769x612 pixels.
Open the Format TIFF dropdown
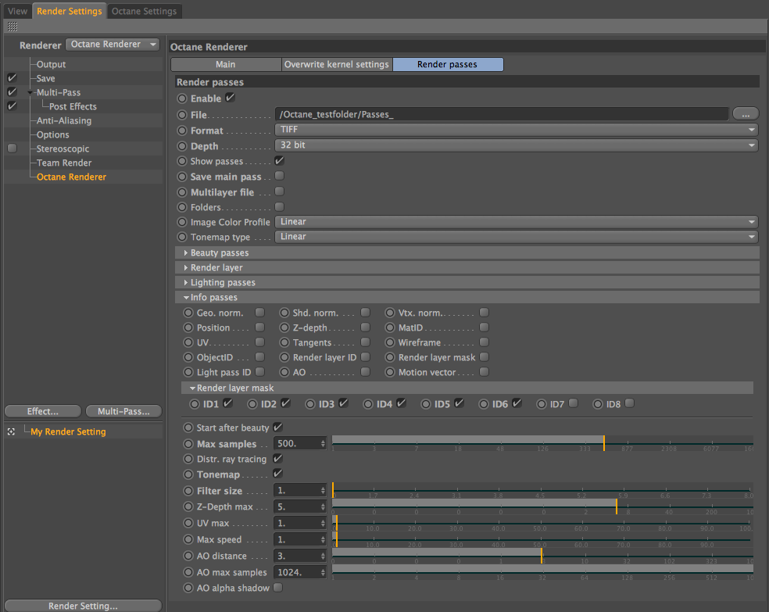point(517,130)
